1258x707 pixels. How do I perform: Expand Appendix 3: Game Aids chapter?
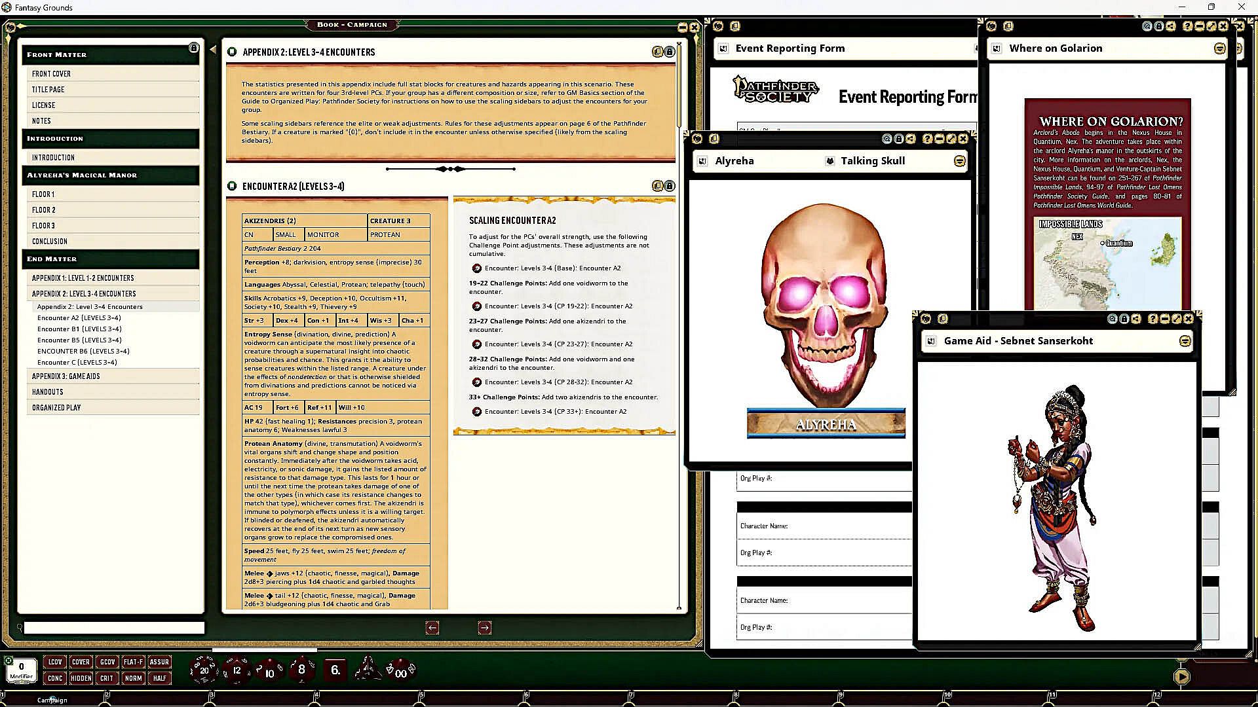pyautogui.click(x=113, y=376)
